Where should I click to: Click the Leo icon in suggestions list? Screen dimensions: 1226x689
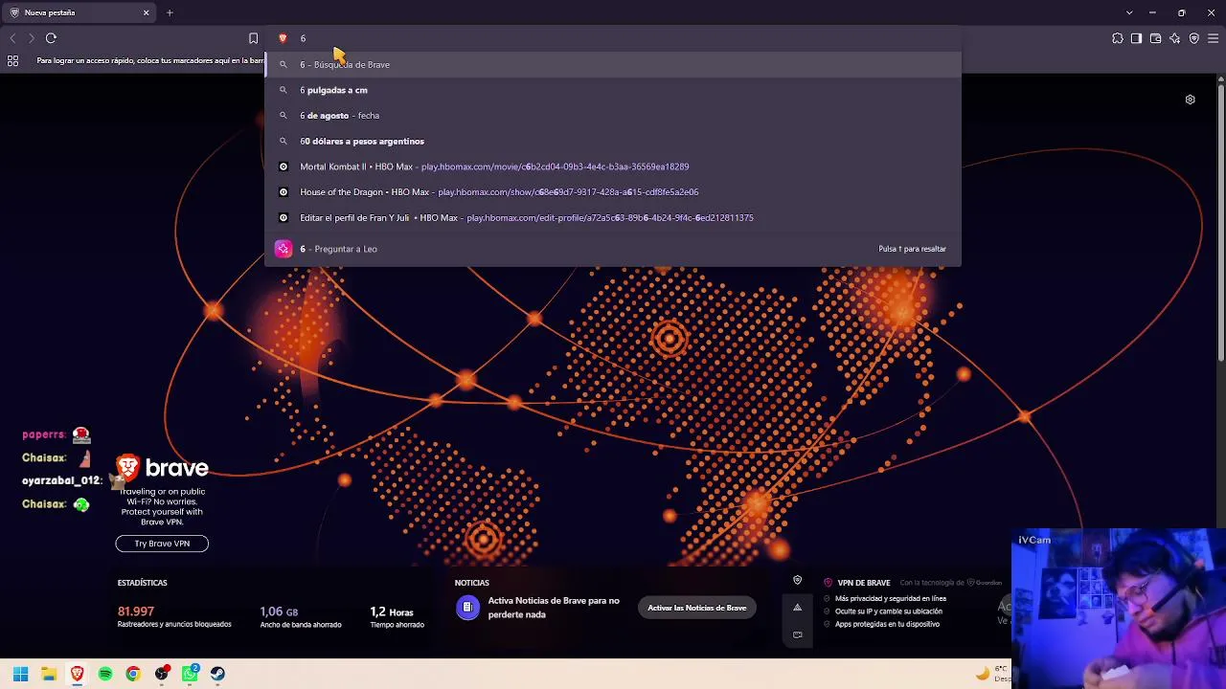pyautogui.click(x=283, y=249)
